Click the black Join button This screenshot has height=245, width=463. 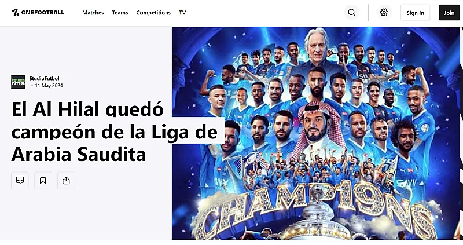449,13
